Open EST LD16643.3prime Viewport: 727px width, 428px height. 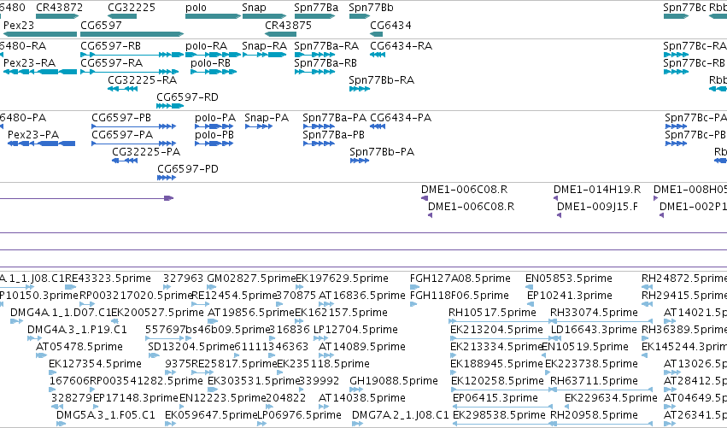pos(556,338)
